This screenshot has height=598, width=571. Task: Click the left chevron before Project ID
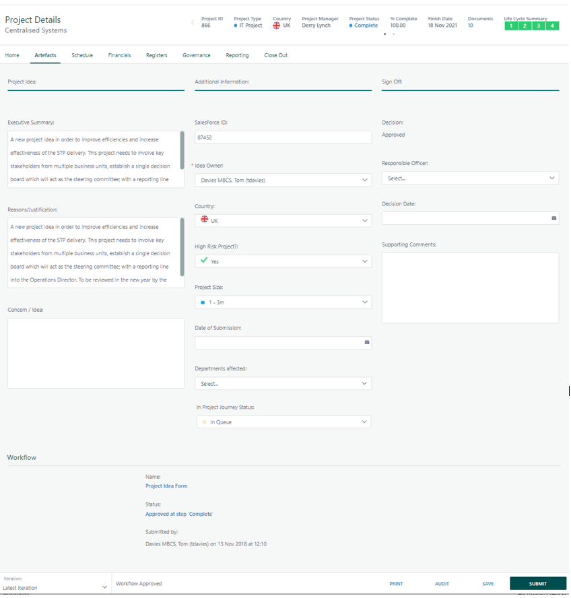pos(193,22)
